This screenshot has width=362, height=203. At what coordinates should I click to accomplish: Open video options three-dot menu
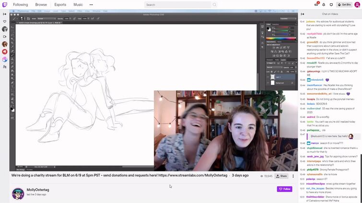[293, 176]
